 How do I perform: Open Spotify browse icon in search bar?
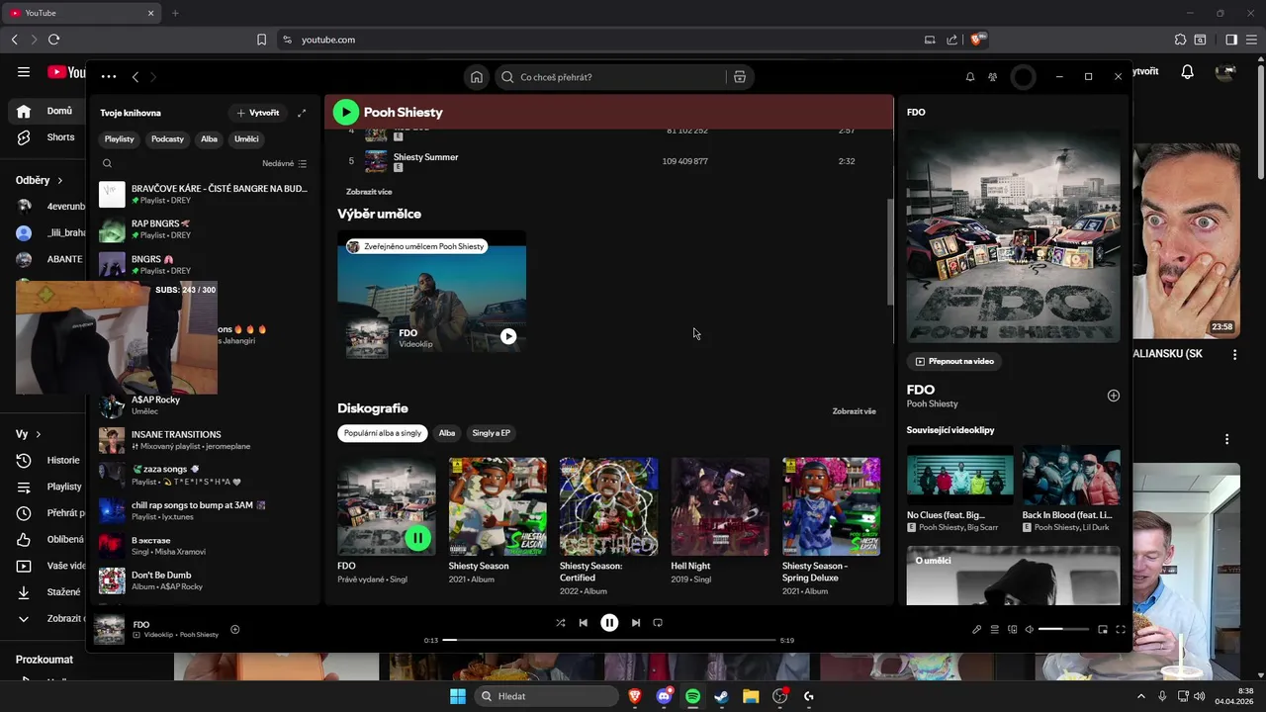click(739, 77)
